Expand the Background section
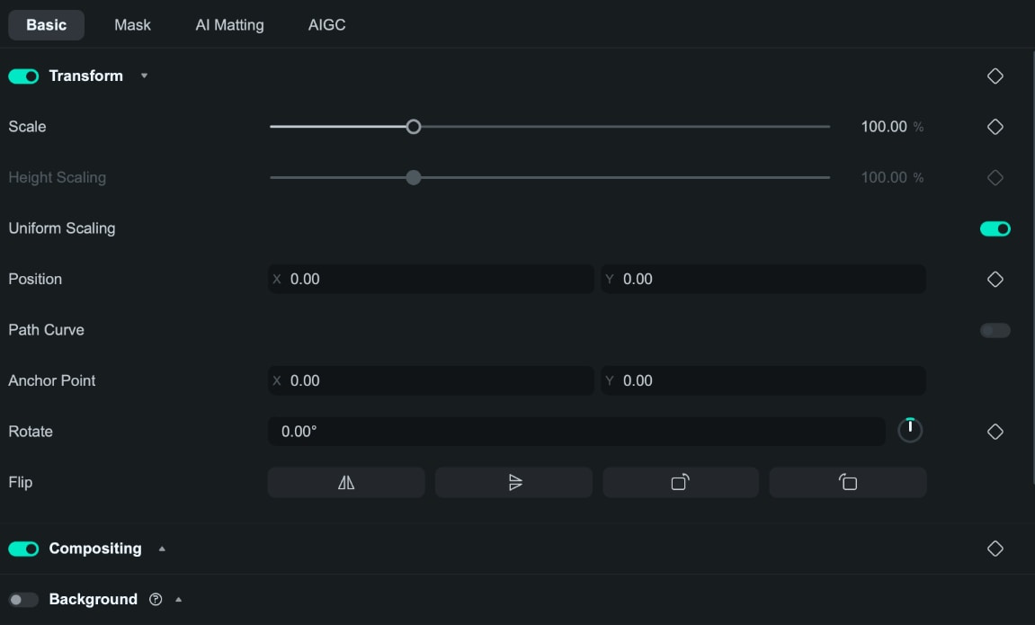Image resolution: width=1035 pixels, height=625 pixels. tap(177, 599)
